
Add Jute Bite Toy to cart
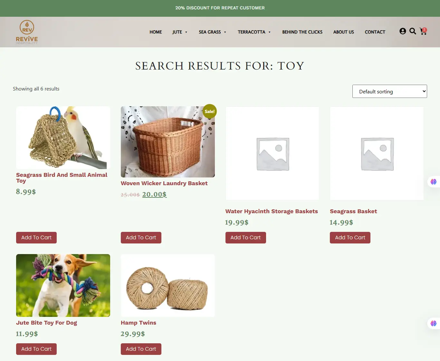[x=36, y=349]
